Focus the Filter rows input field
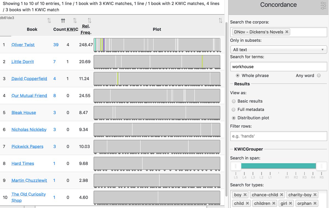Image resolution: width=329 pixels, height=208 pixels. [279, 136]
